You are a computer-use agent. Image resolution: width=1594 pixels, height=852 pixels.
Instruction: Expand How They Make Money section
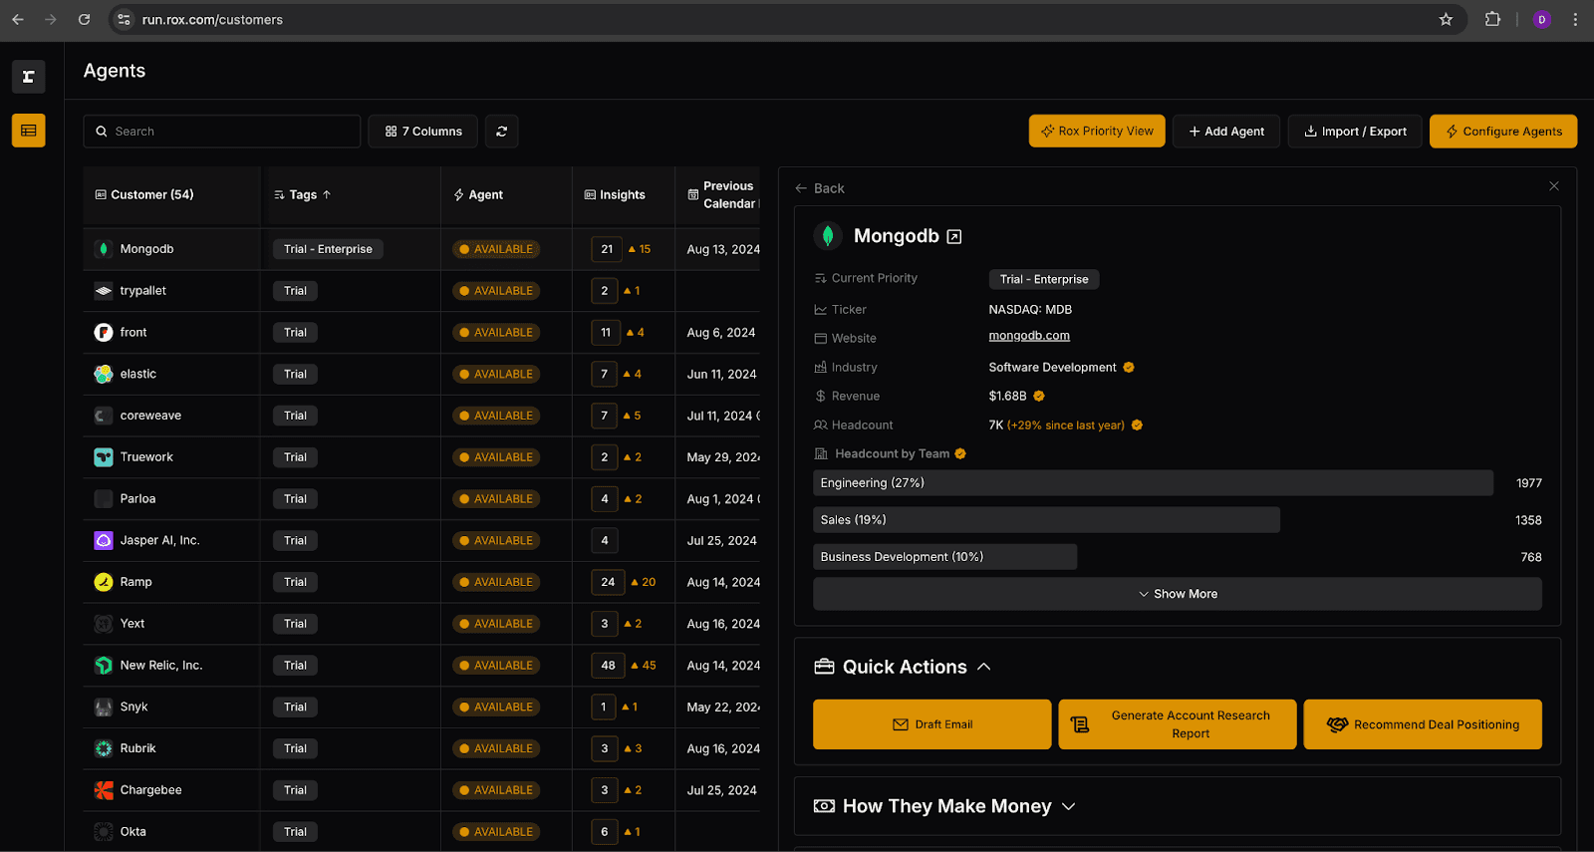click(x=1068, y=806)
